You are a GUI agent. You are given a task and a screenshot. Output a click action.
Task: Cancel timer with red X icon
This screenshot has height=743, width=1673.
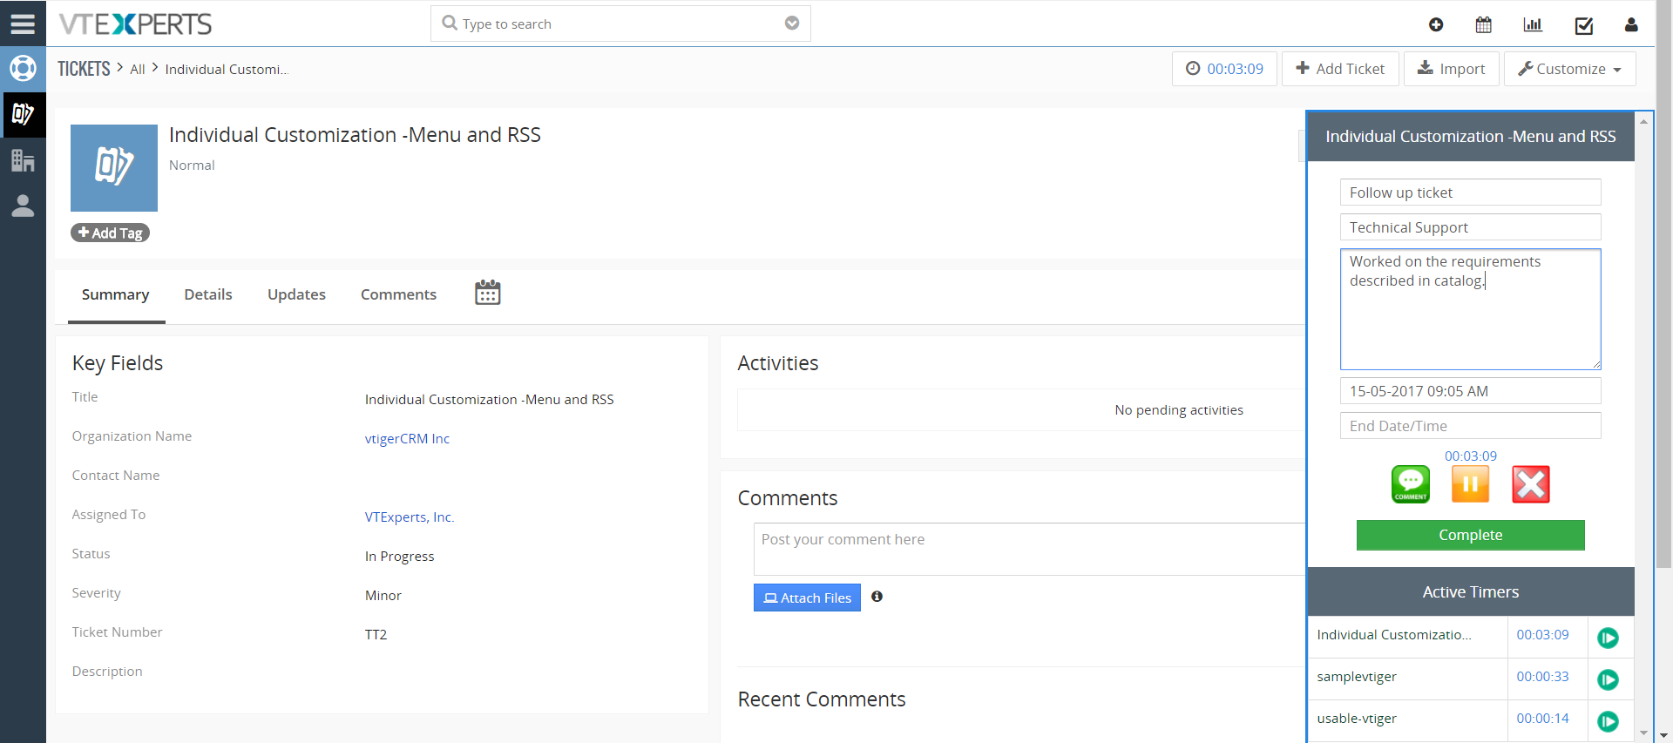1531,484
